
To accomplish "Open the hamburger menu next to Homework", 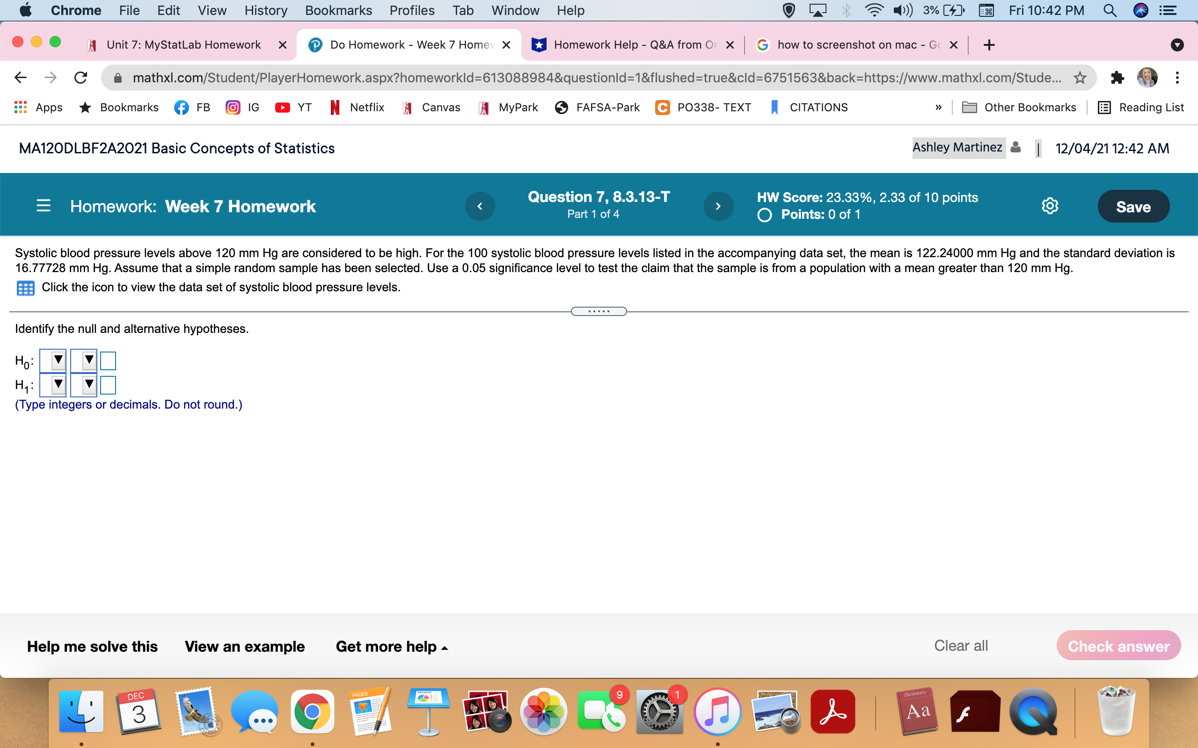I will coord(44,206).
